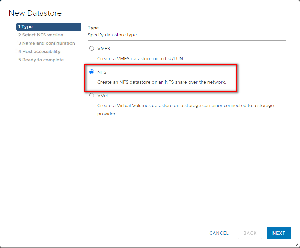Click the Virtual Volumes description text
The width and height of the screenshot is (300, 248).
click(185, 109)
